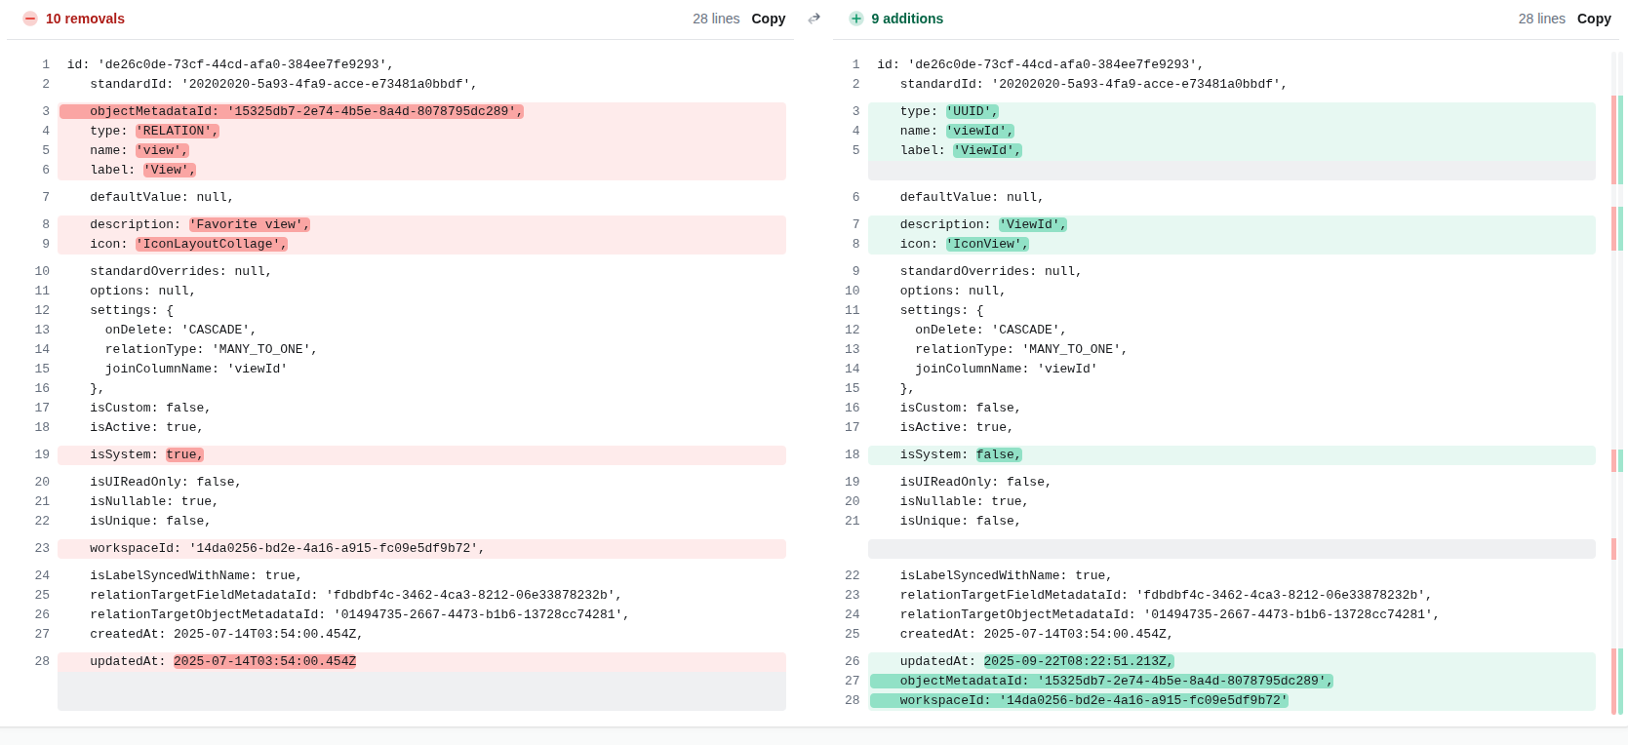Click added workspaceId line in right pane
1628x745 pixels.
click(1093, 700)
